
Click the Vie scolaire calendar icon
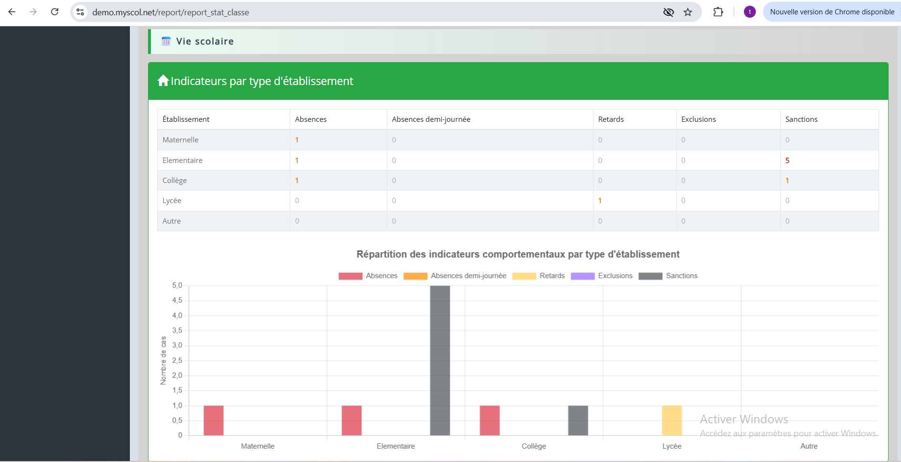coord(166,42)
